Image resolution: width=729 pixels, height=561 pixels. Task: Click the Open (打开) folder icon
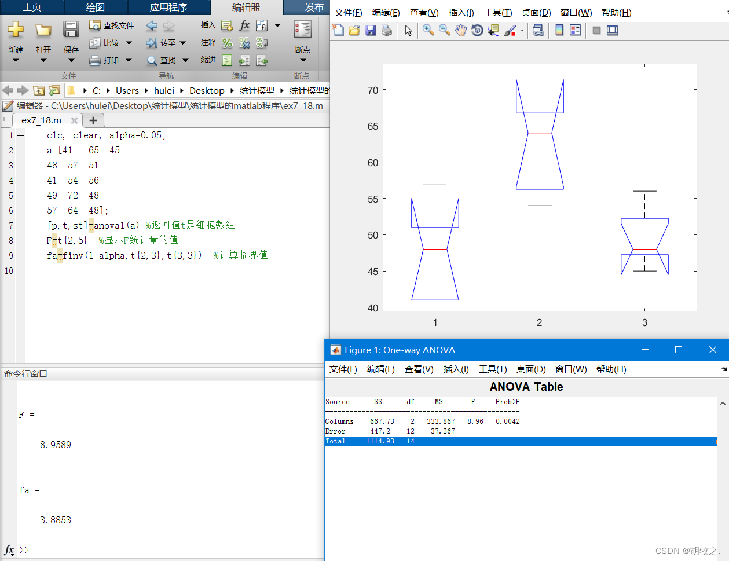point(43,30)
